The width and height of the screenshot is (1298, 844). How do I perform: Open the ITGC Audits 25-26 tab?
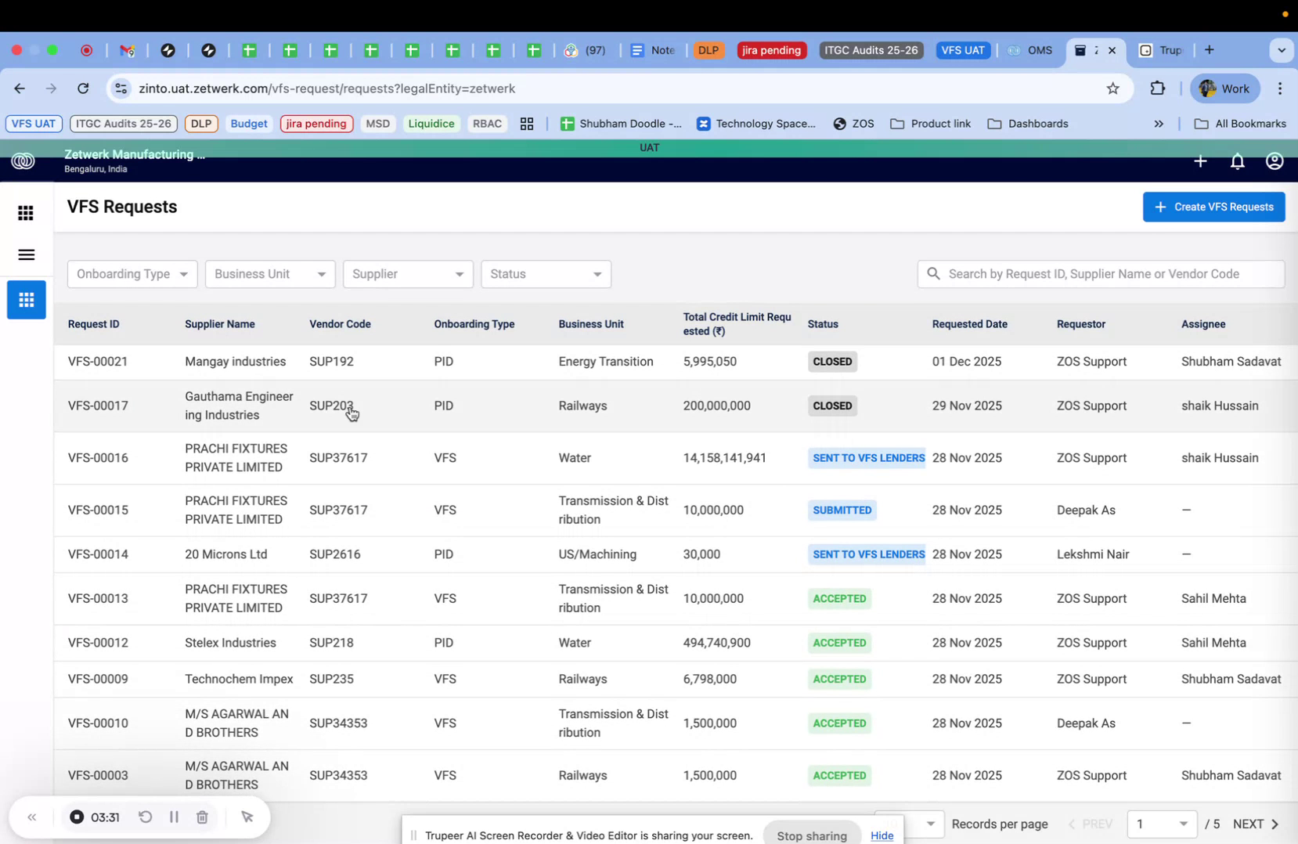tap(871, 49)
